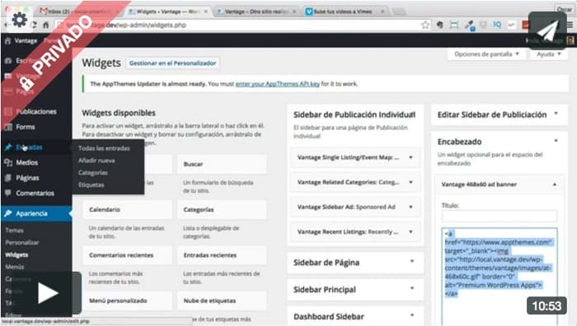Collapse the Encabezado panel arrow

[556, 141]
